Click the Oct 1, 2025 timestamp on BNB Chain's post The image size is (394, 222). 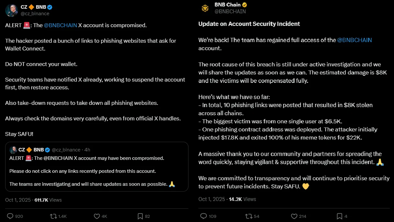[x=211, y=199]
